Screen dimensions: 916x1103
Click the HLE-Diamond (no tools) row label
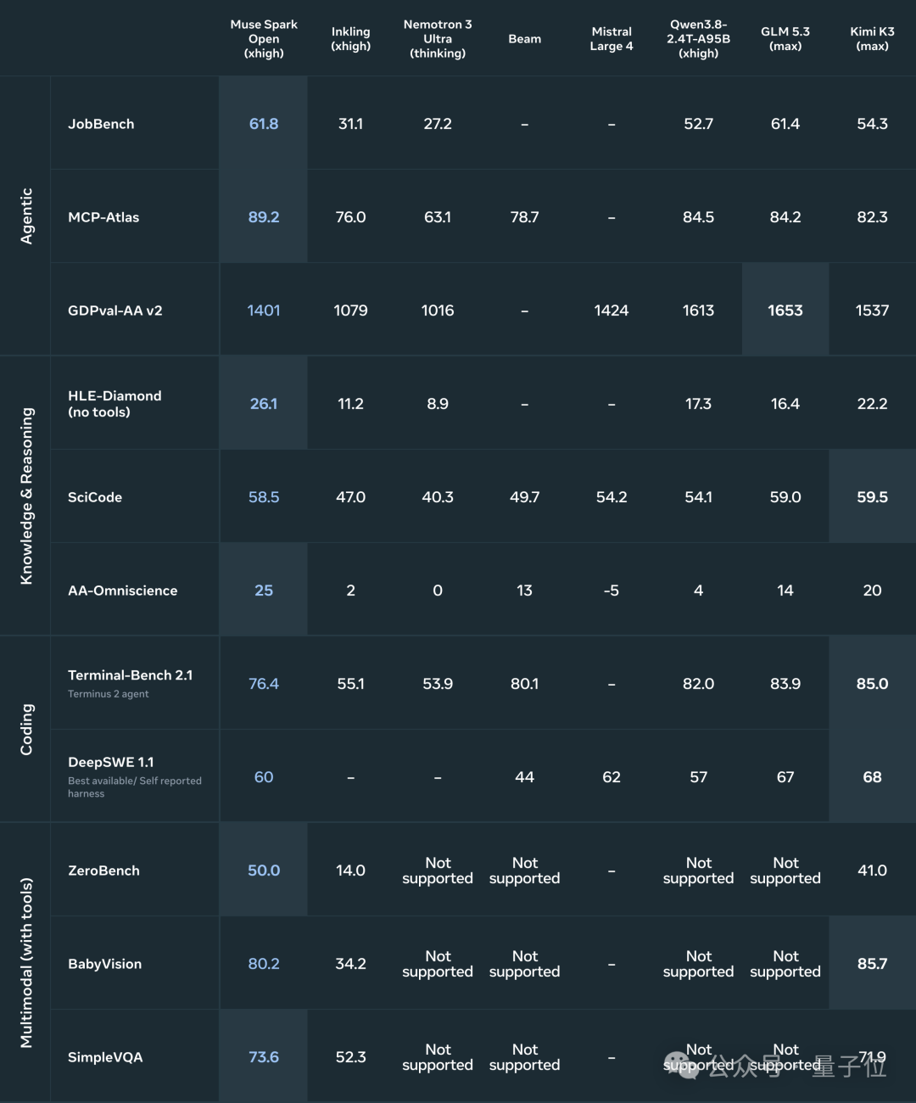[x=114, y=404]
